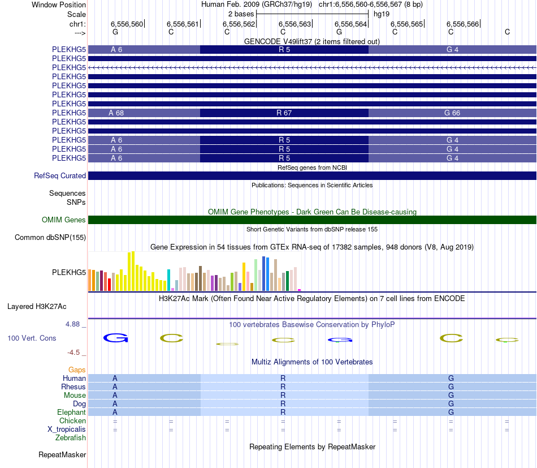Click large blue G in conservation logo
The image size is (537, 468).
point(116,338)
